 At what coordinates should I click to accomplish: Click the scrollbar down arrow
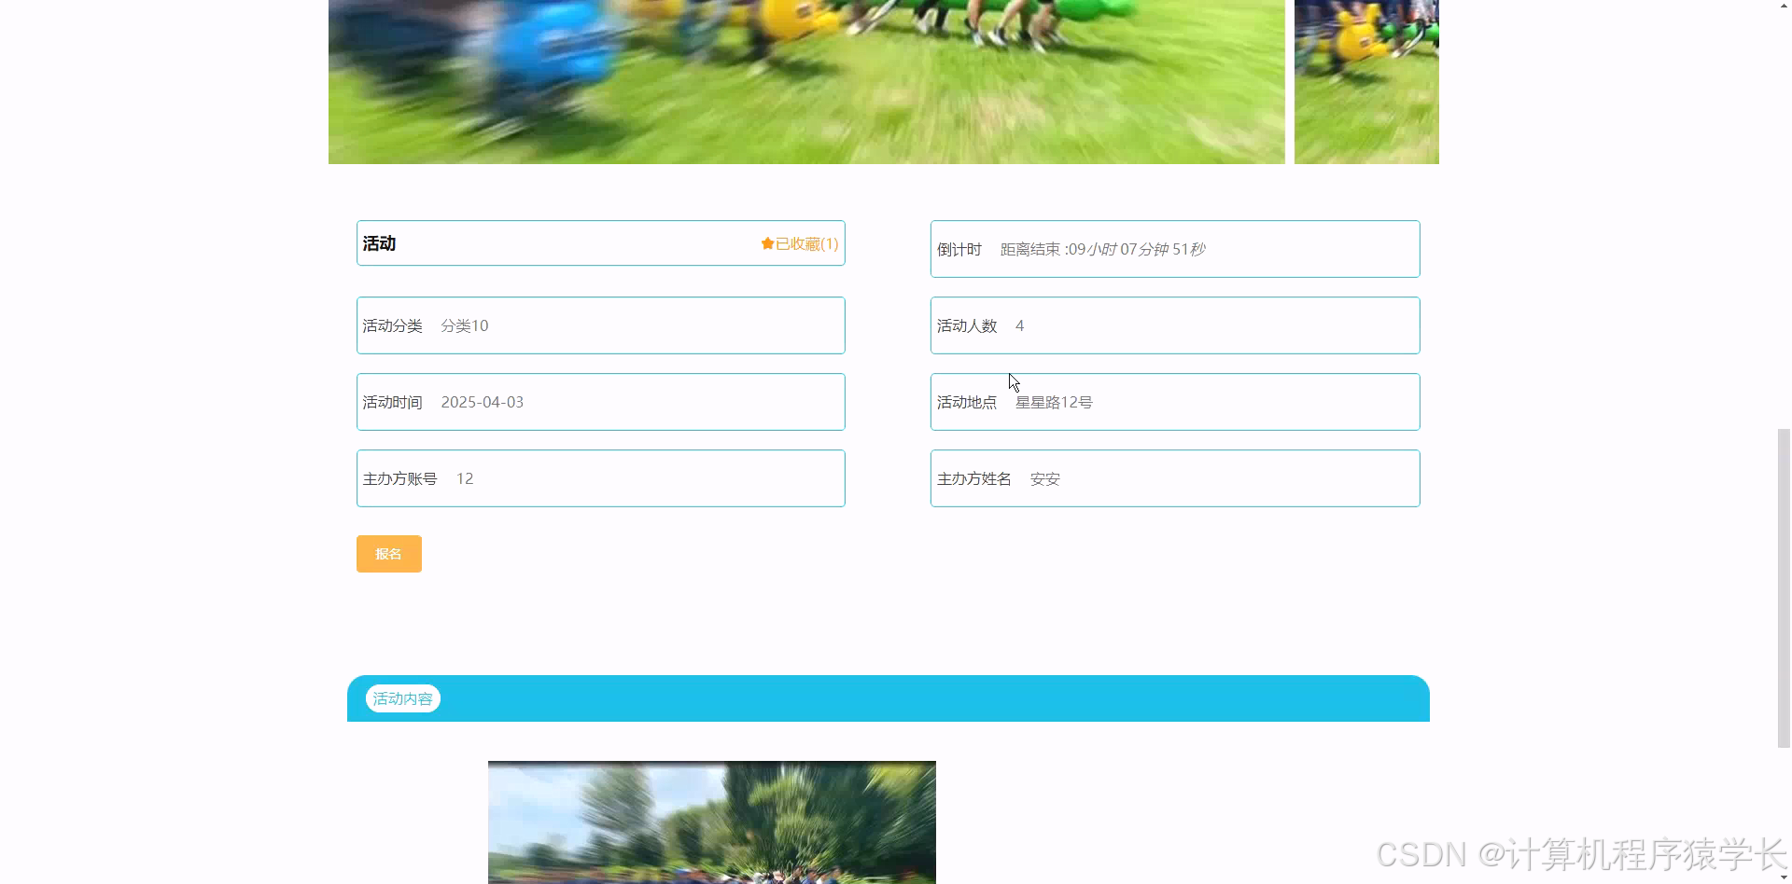[x=1784, y=877]
